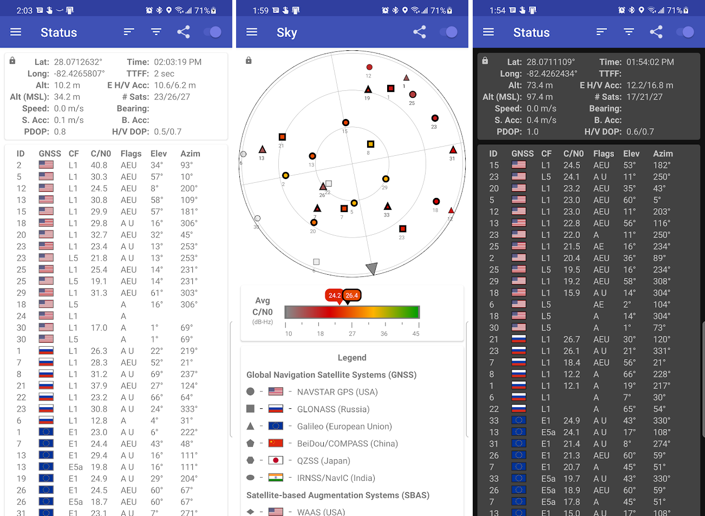The width and height of the screenshot is (705, 516).
Task: Open sort options on the light Status screen
Action: coord(129,32)
